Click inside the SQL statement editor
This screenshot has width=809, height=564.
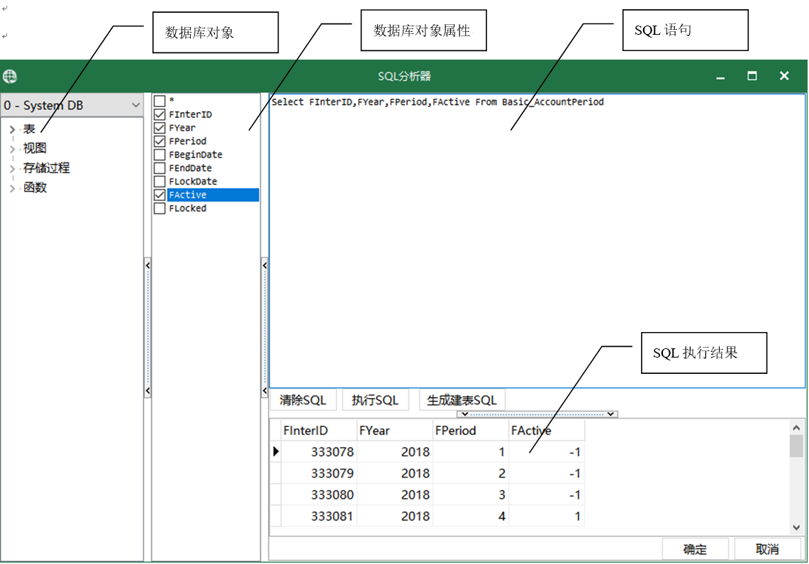[537, 241]
